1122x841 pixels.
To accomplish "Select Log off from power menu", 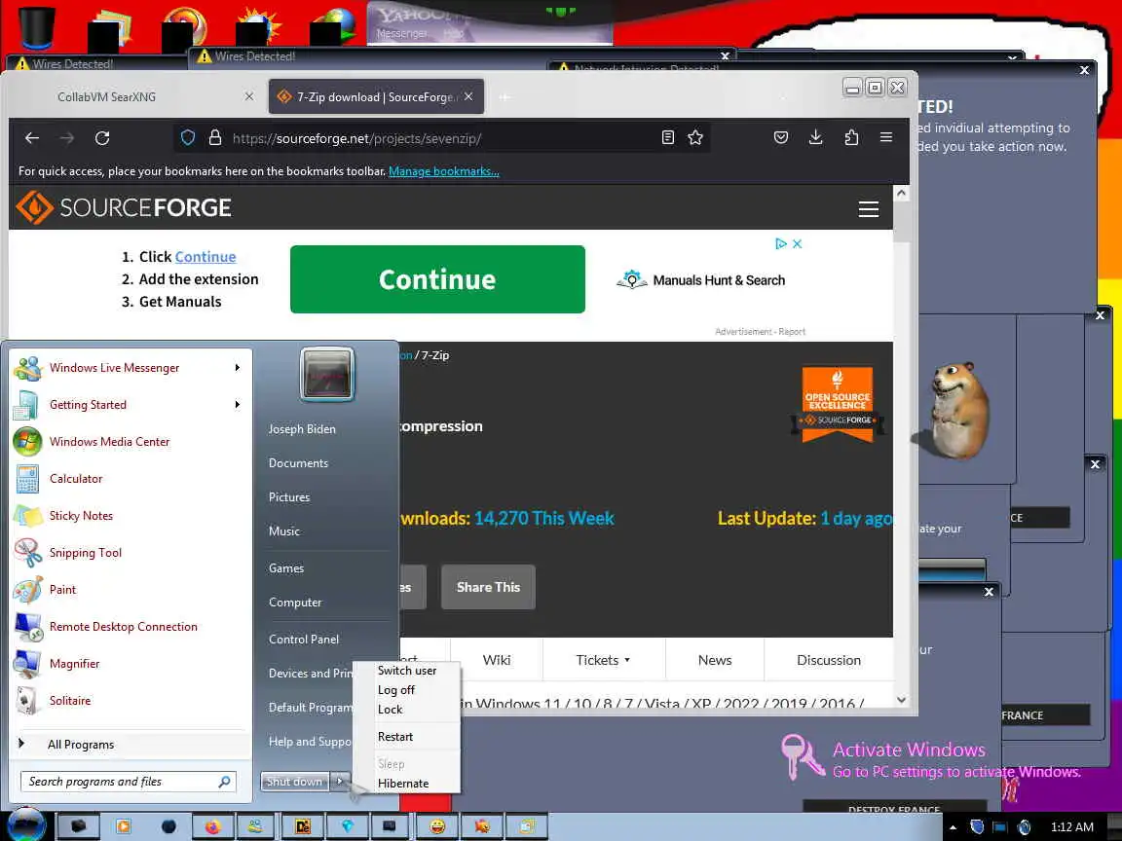I will coord(406,690).
